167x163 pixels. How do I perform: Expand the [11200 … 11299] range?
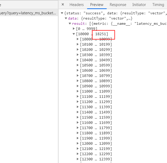coord(78,102)
